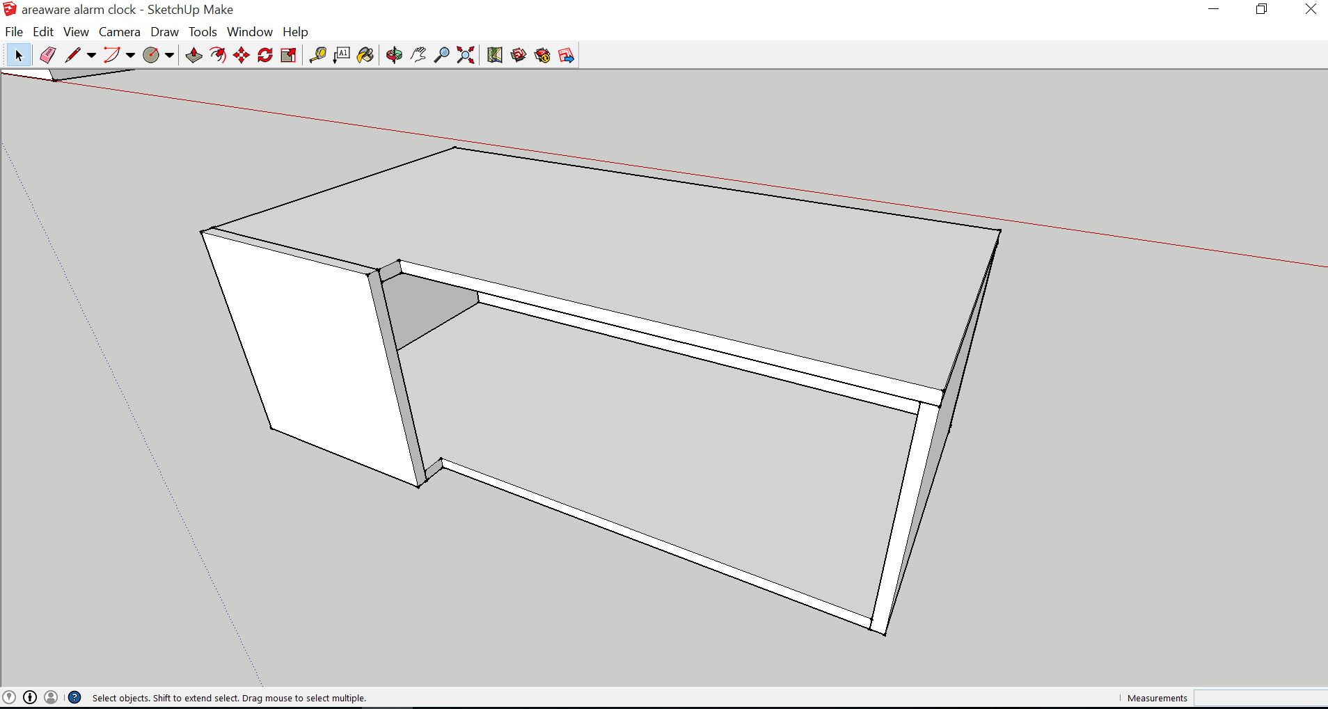Select the Tape Measure tool
The height and width of the screenshot is (709, 1328).
pyautogui.click(x=318, y=55)
